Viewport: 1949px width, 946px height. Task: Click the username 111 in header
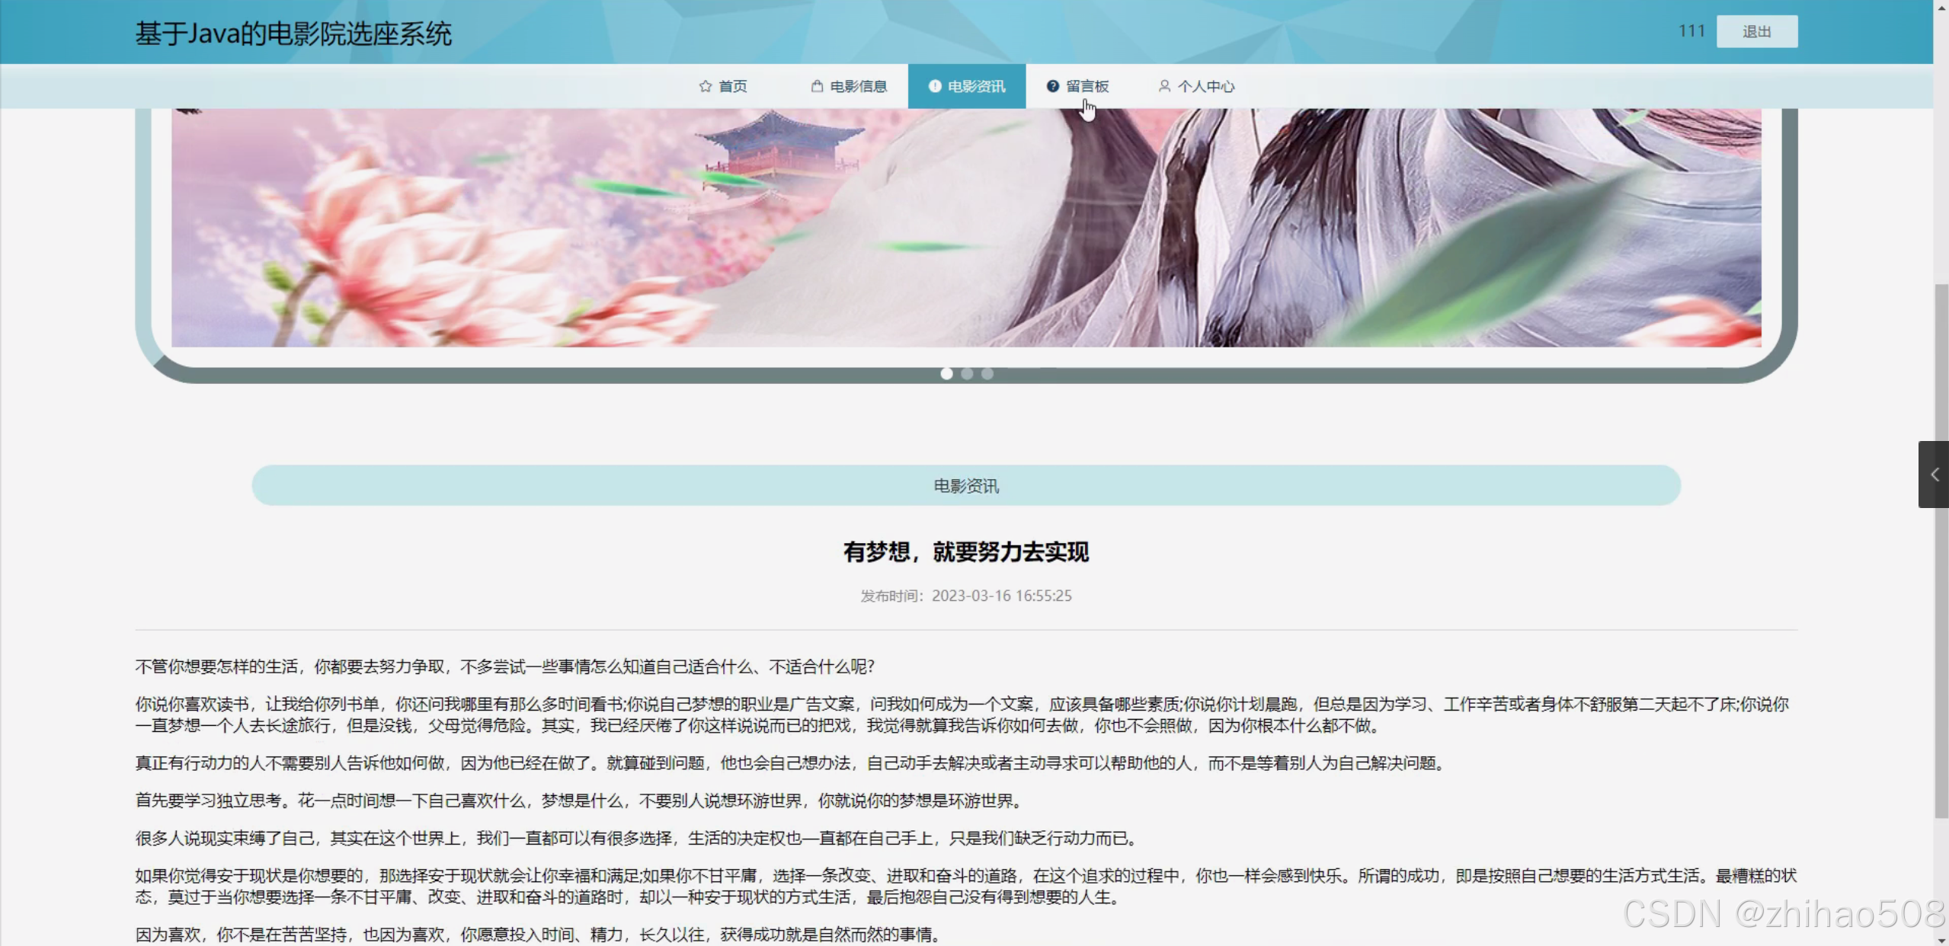click(x=1691, y=31)
